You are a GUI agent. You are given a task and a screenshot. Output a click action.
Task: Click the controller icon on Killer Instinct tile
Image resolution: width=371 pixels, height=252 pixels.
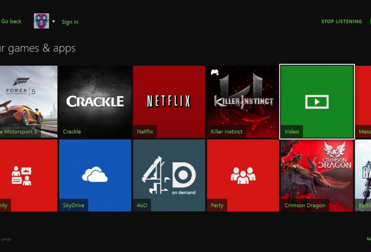point(215,72)
